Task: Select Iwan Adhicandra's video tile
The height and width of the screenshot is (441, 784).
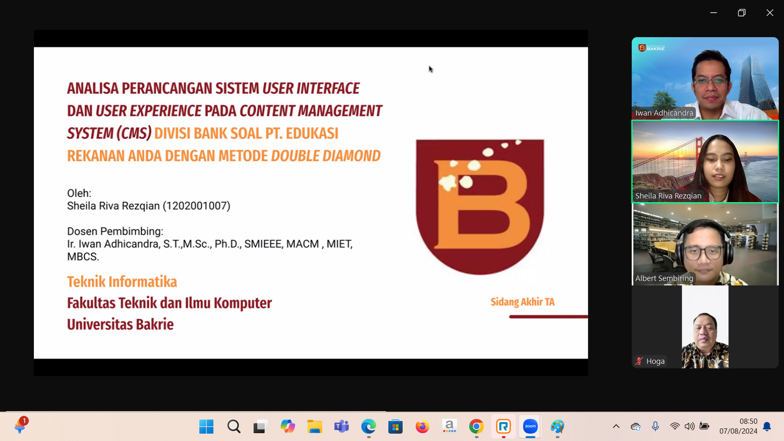Action: tap(705, 78)
